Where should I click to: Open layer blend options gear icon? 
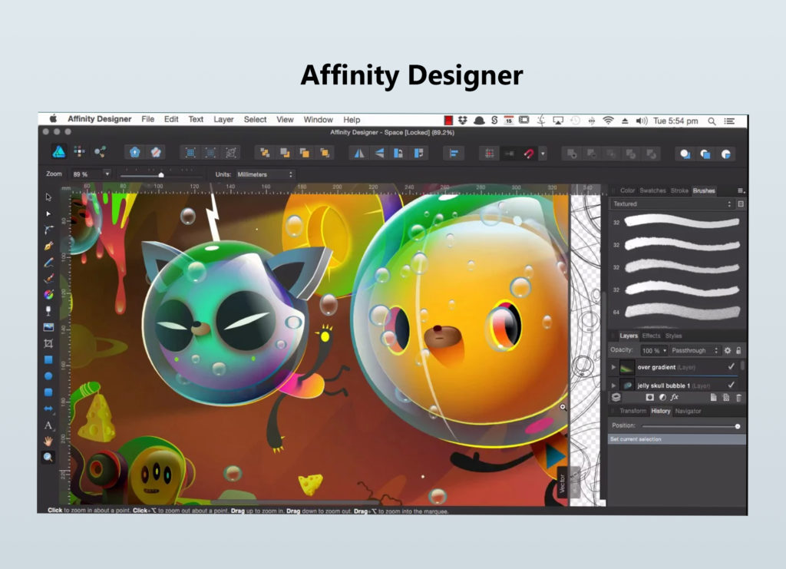tap(728, 350)
